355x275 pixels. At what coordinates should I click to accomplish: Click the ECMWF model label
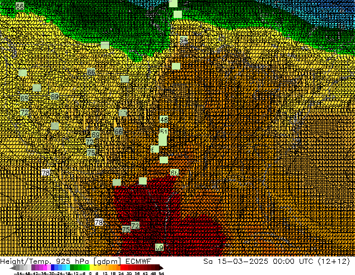click(x=138, y=262)
